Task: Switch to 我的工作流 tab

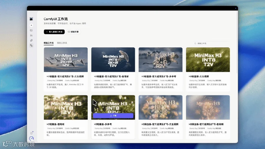Action: pos(62,43)
